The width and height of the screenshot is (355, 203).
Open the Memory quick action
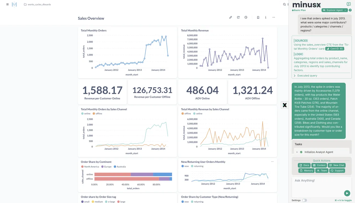(x=306, y=171)
